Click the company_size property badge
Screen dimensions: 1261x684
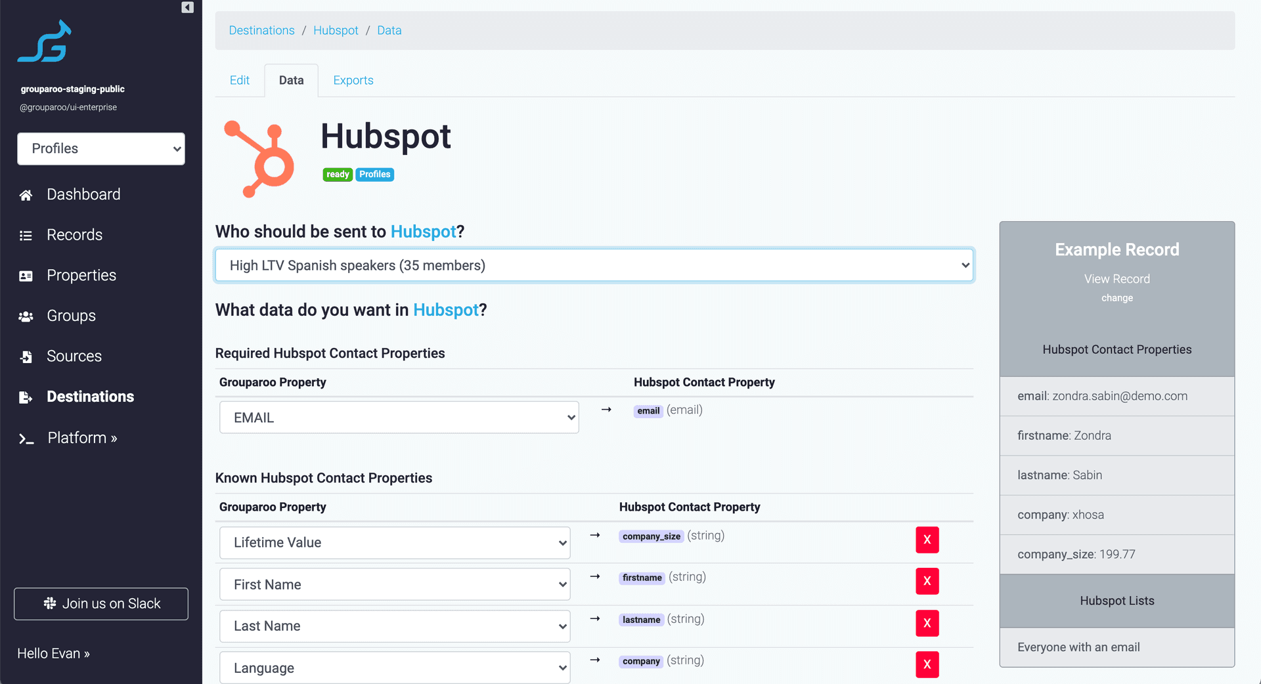[x=652, y=536]
